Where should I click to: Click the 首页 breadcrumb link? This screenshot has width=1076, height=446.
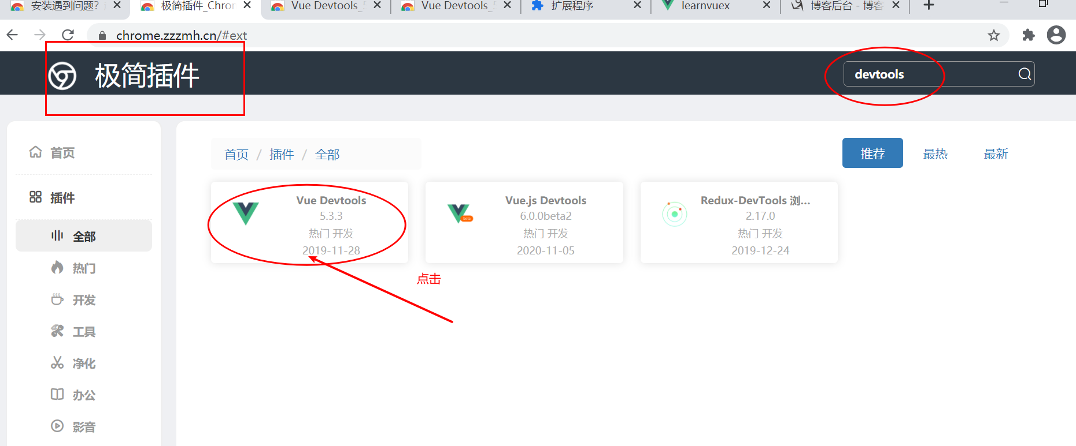pos(236,154)
